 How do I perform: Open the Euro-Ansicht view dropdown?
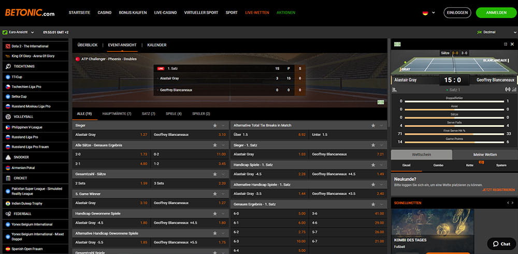18,32
